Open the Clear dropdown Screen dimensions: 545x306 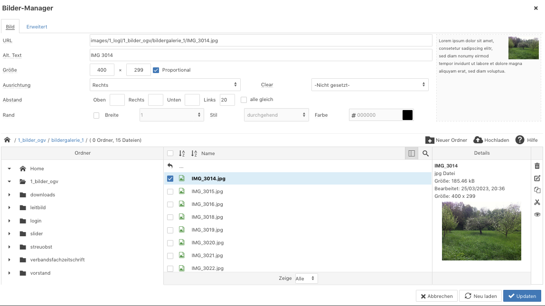pyautogui.click(x=370, y=85)
